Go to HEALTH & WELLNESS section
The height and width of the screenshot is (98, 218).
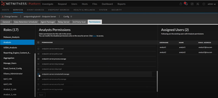point(84,10)
